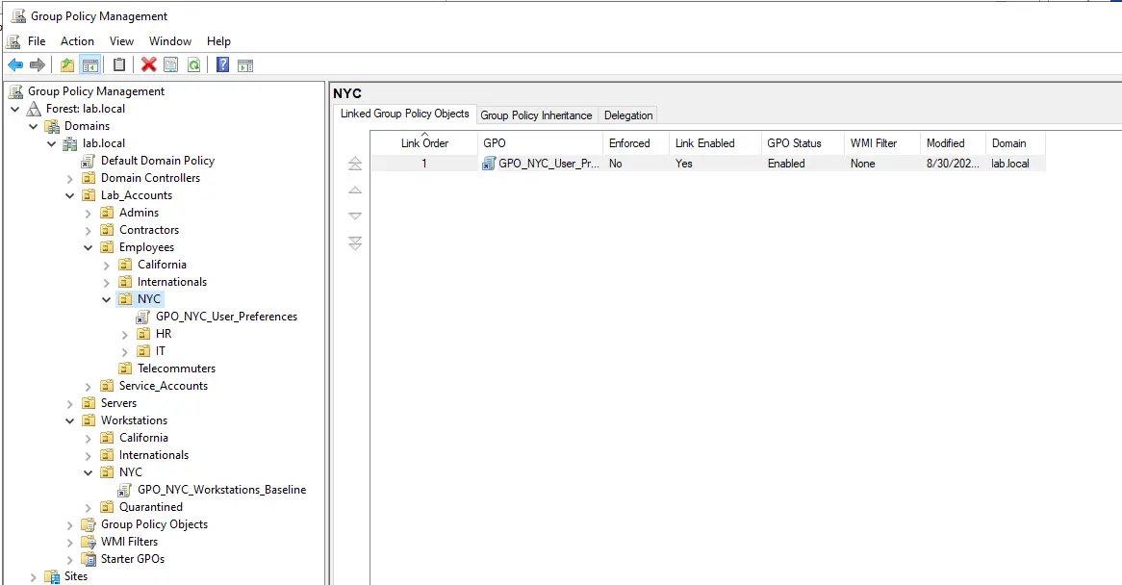Expand the Service_Accounts OU
The width and height of the screenshot is (1122, 585).
click(x=89, y=386)
